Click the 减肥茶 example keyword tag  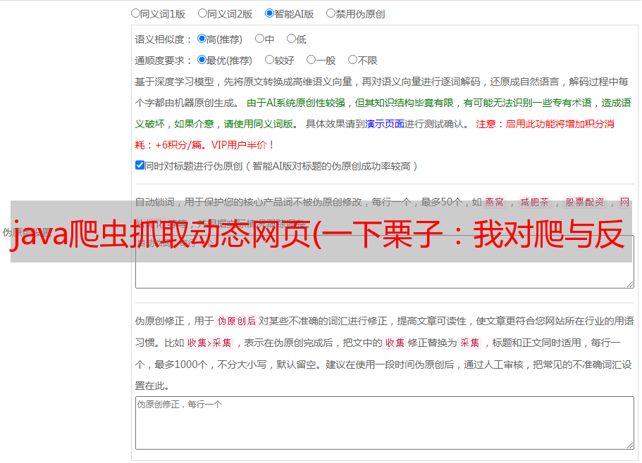pyautogui.click(x=534, y=202)
